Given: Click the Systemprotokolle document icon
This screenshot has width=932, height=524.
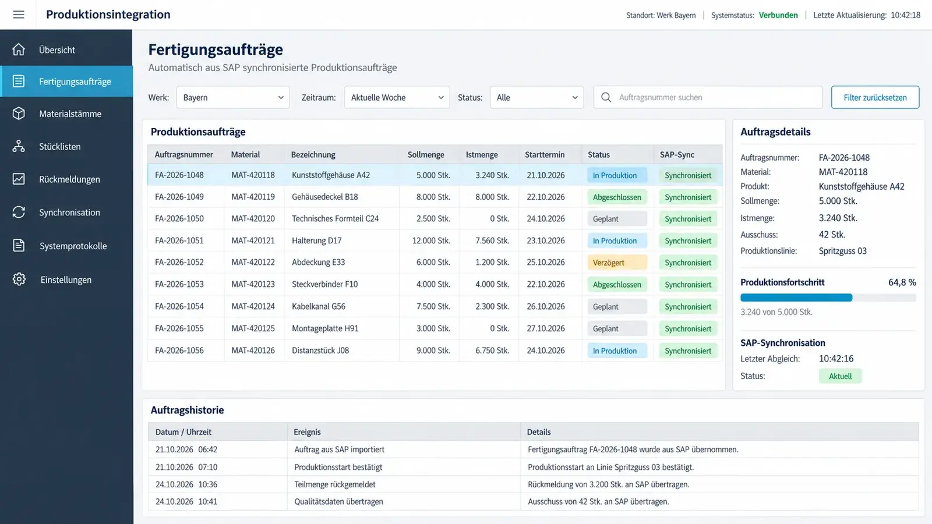Looking at the screenshot, I should point(19,246).
